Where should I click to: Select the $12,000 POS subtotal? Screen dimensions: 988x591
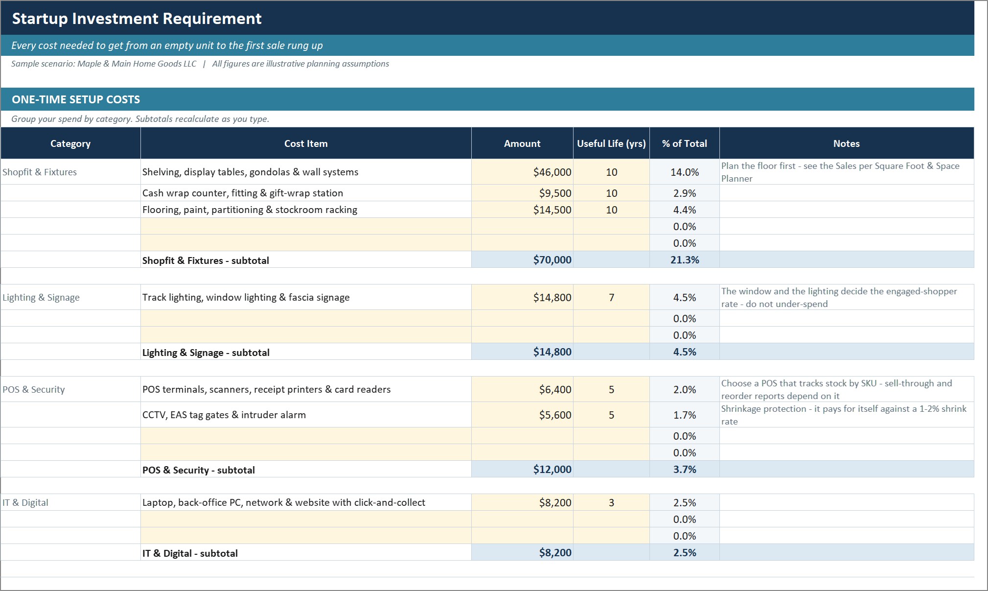(x=522, y=469)
